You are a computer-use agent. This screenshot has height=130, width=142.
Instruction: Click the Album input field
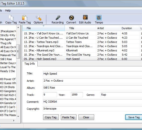click(x=92, y=88)
